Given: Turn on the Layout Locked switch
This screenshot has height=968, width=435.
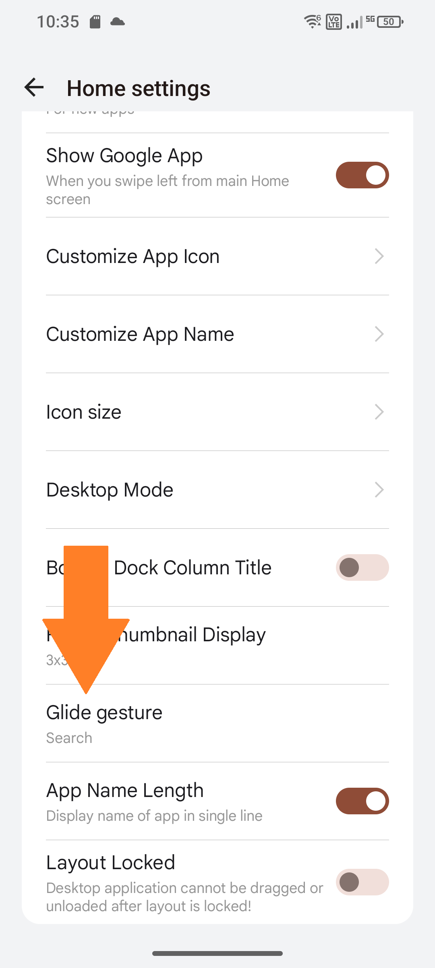Looking at the screenshot, I should [x=362, y=882].
